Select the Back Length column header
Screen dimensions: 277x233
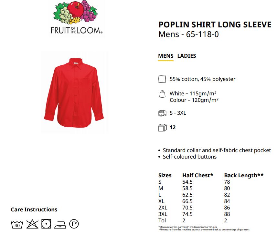pos(244,175)
